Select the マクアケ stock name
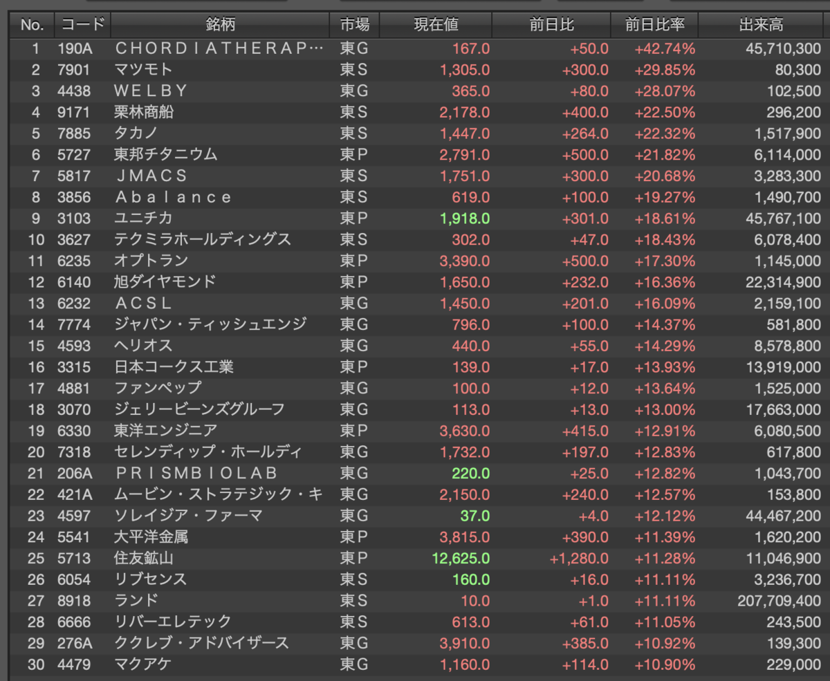 pos(143,664)
